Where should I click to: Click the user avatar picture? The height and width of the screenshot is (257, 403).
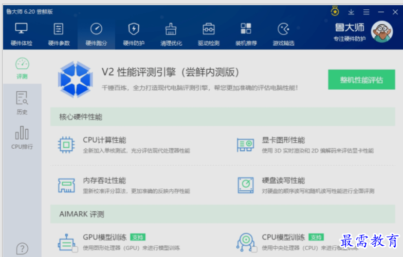pos(381,32)
